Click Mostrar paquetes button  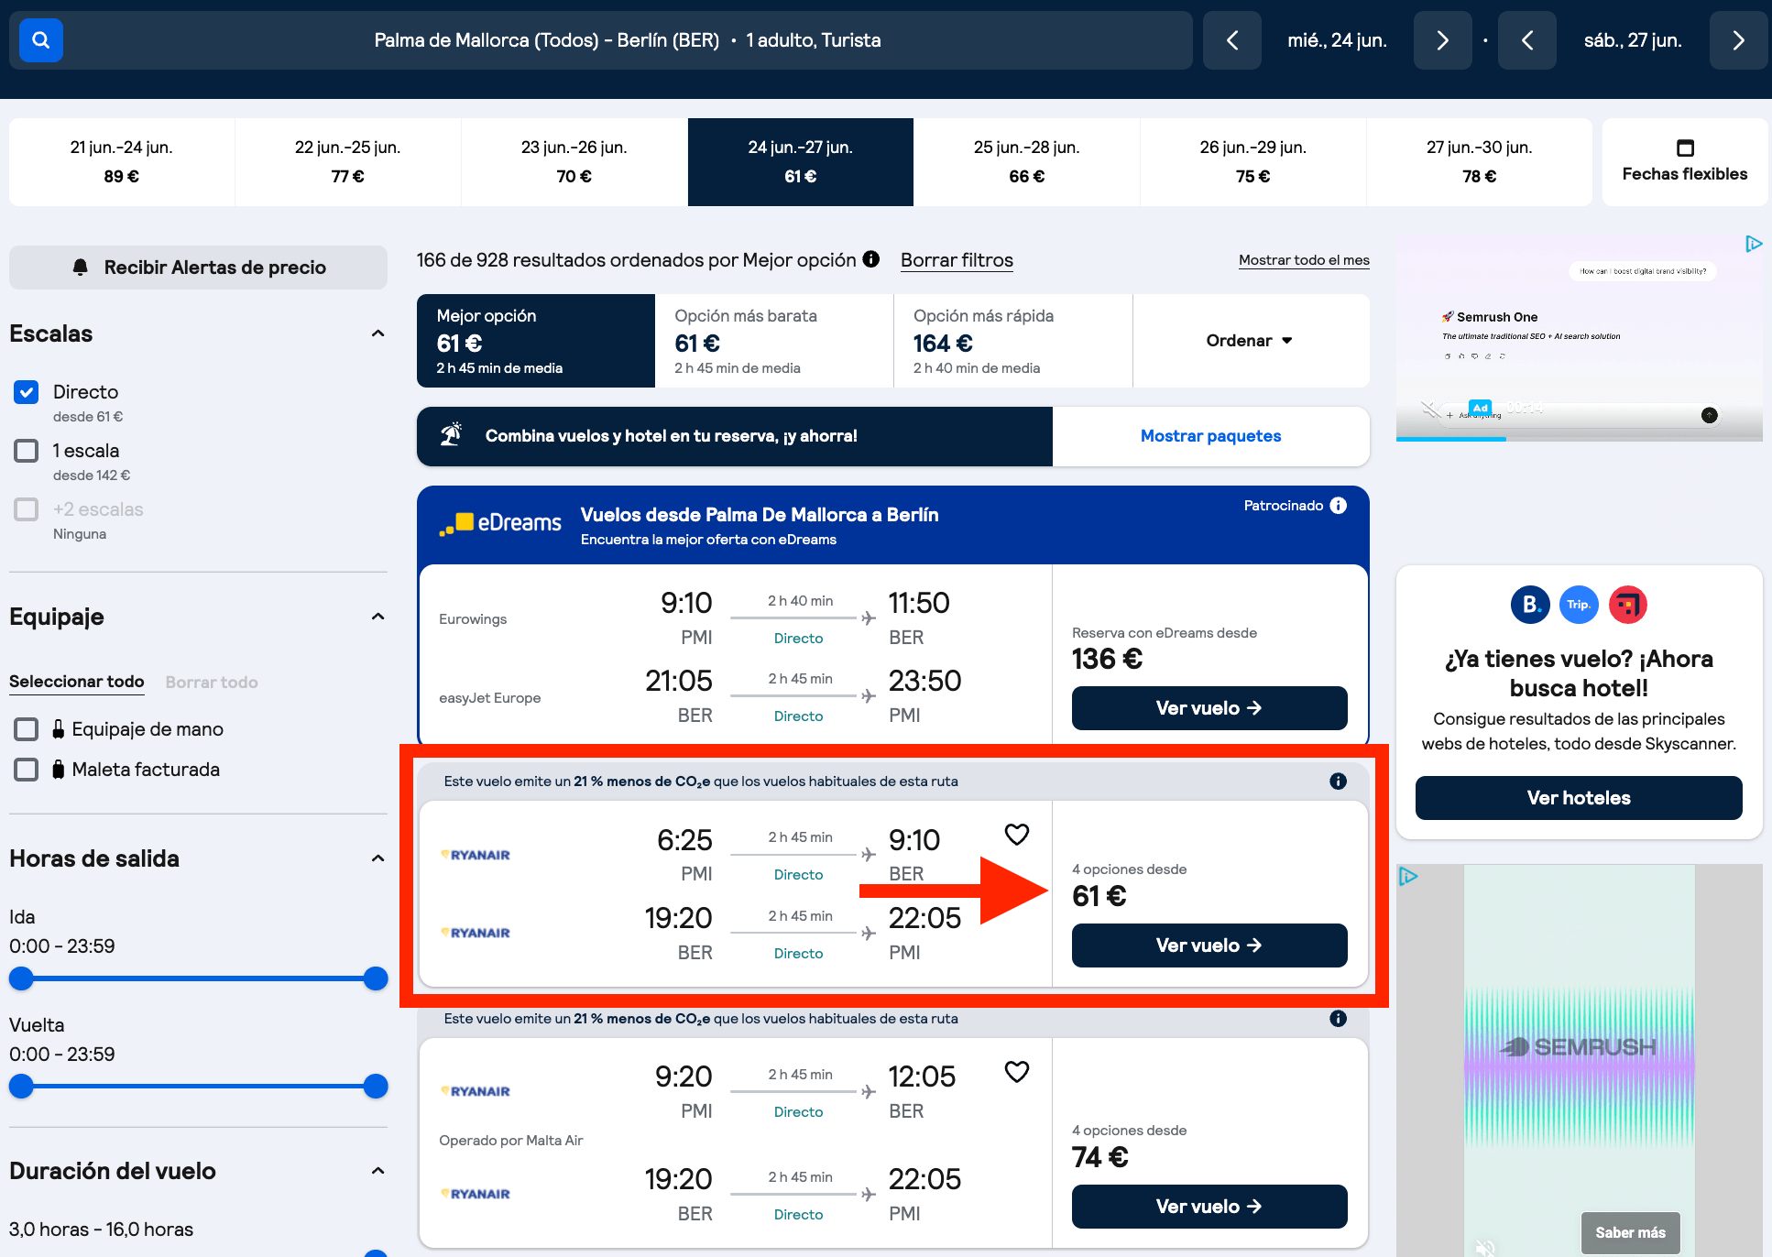tap(1210, 436)
